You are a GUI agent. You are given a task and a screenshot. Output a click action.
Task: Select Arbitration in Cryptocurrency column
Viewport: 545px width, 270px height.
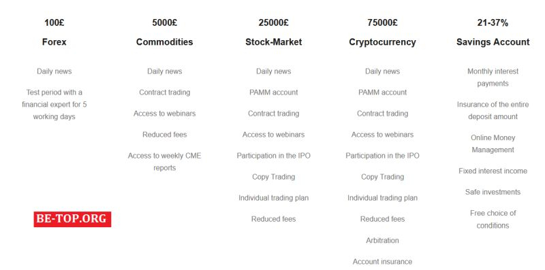point(382,240)
